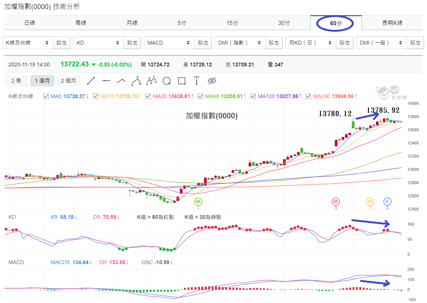Click the pink 20 moving-average marker
The image size is (427, 303).
pos(336,202)
